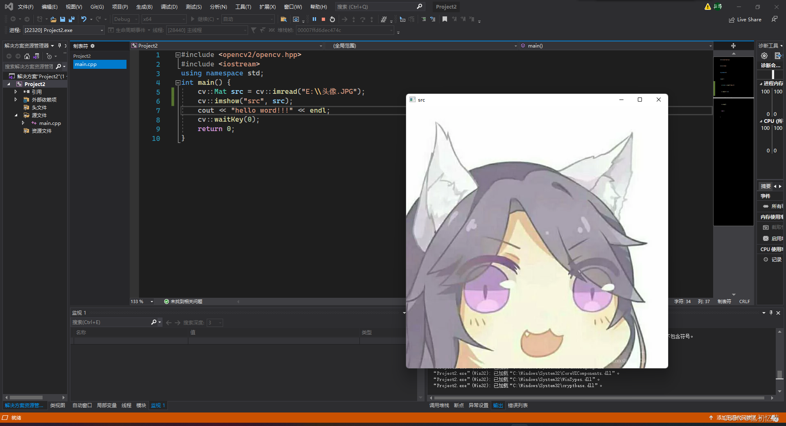
Task: Switch to the 错误列表 tab
Action: 518,406
